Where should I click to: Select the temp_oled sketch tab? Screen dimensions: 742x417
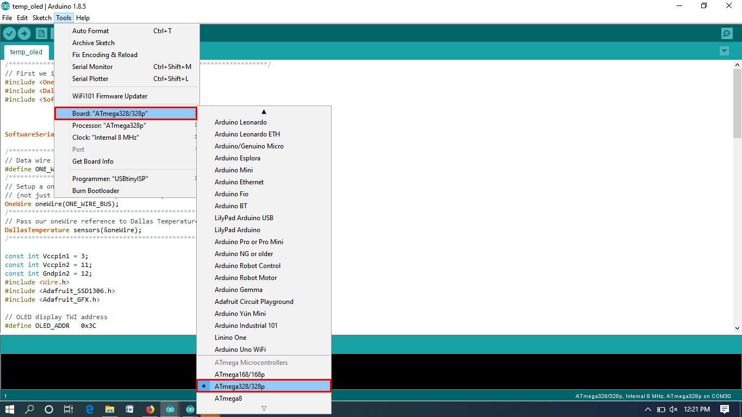pos(26,52)
